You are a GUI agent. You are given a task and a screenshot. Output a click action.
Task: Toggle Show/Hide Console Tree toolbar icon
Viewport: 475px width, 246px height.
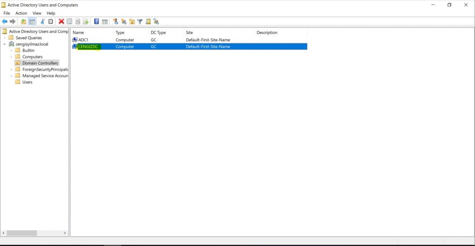(x=32, y=21)
